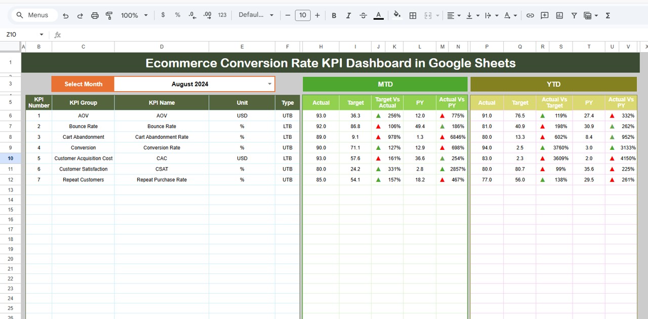Click the merge cells icon
The image size is (648, 319).
[428, 16]
